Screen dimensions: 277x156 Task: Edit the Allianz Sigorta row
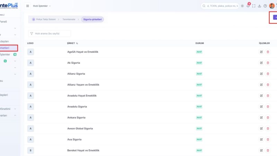point(261,74)
